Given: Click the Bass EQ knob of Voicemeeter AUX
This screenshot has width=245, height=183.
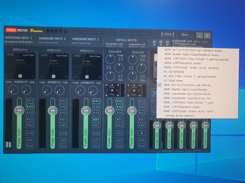Looking at the screenshot, I should click(133, 77).
